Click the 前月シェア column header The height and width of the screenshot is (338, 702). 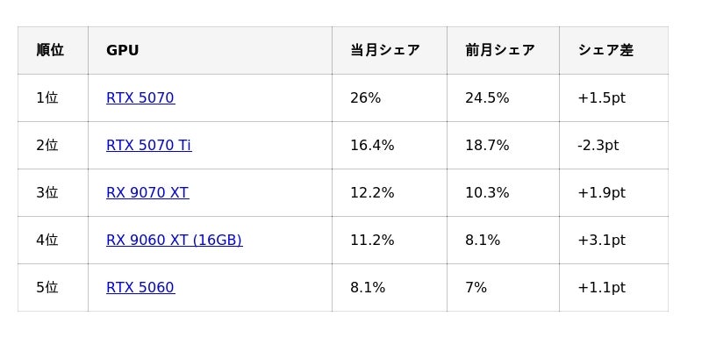click(503, 50)
